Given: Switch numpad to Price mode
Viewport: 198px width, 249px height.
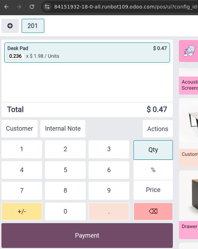Looking at the screenshot, I should pyautogui.click(x=153, y=190).
